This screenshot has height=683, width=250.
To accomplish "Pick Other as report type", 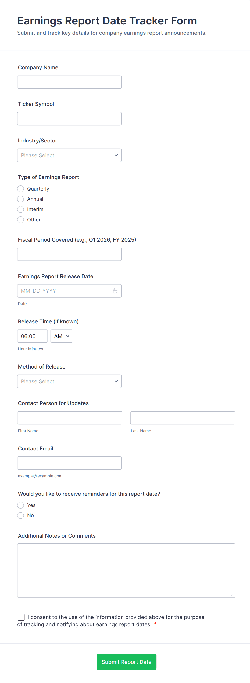I will 21,220.
